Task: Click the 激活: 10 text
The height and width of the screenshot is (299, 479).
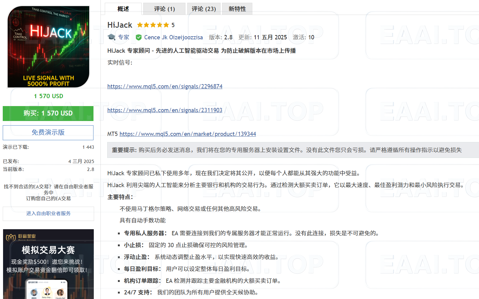Action: point(303,37)
